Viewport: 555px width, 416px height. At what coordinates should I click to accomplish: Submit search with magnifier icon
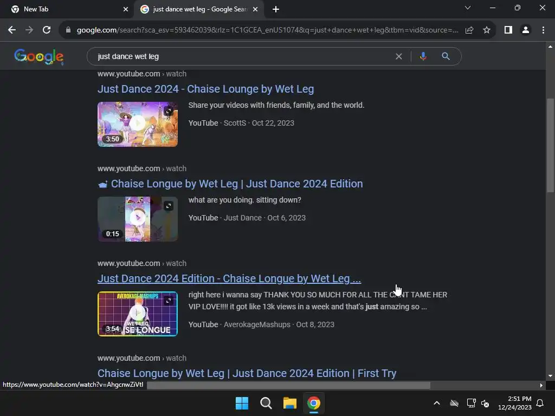tap(446, 56)
